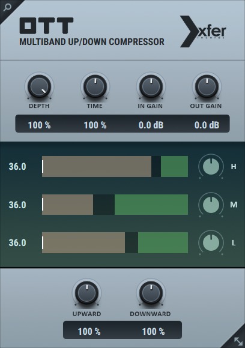
Task: Click the Time knob
Action: tap(95, 86)
